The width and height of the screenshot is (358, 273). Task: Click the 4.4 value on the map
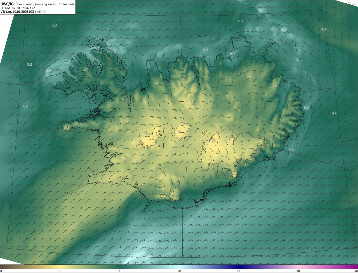pyautogui.click(x=324, y=30)
